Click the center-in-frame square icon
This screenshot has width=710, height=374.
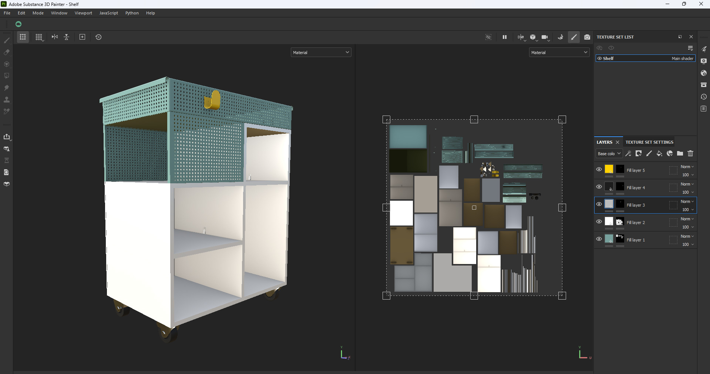(x=83, y=37)
